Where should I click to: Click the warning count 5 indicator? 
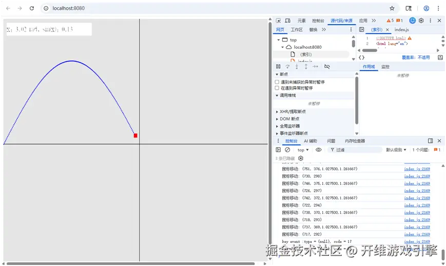click(390, 21)
